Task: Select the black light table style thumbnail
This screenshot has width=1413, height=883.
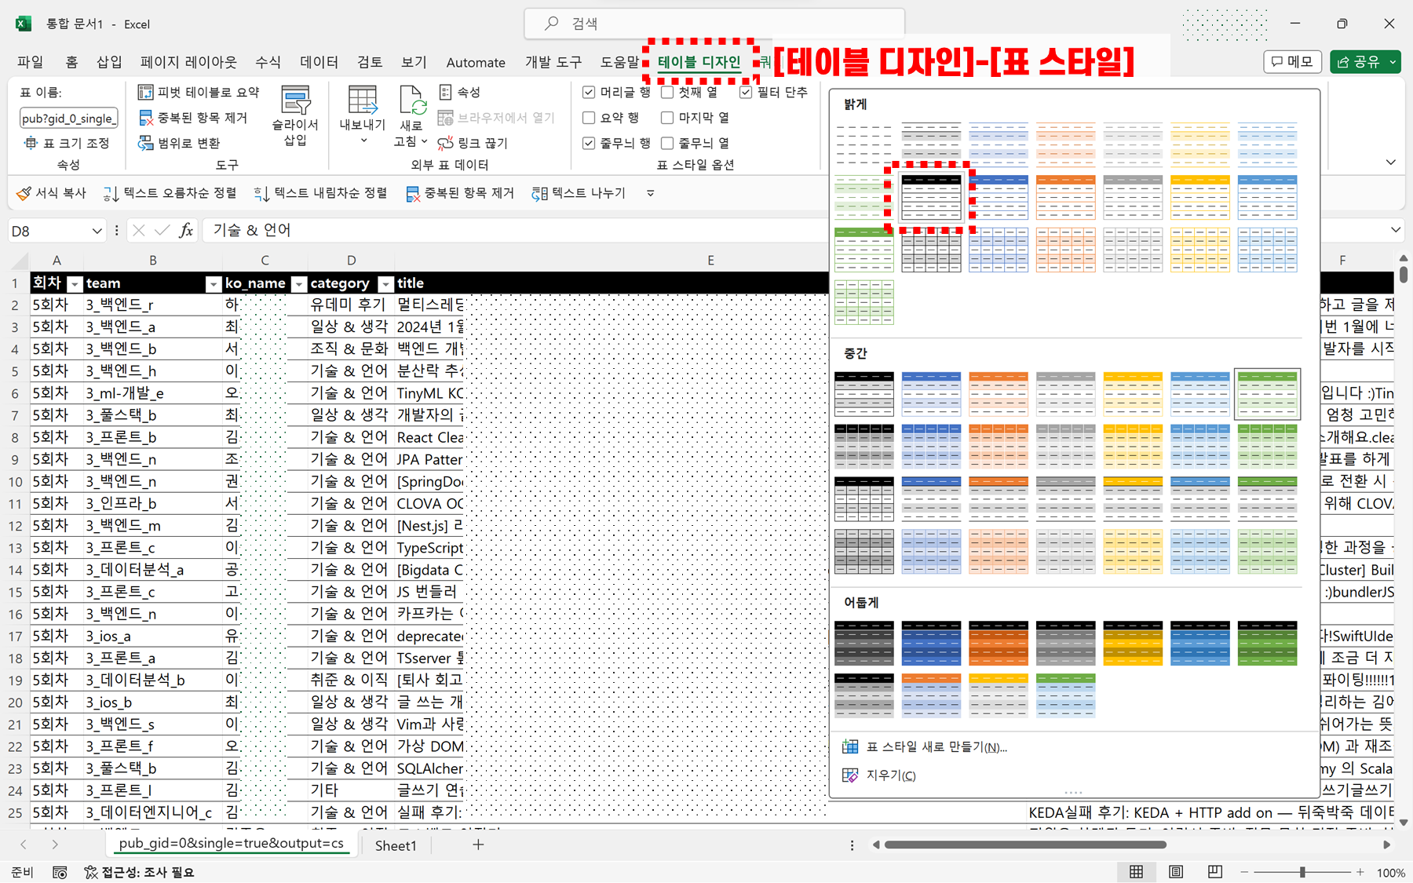Action: click(x=931, y=197)
